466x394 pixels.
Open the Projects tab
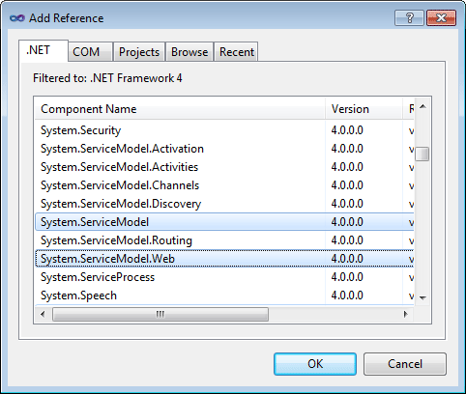point(139,52)
